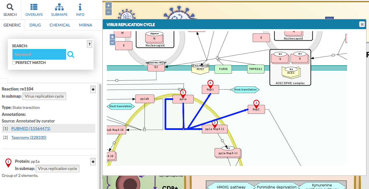369x189 pixels.
Task: Click the magnifier search submit icon
Action: click(x=71, y=54)
